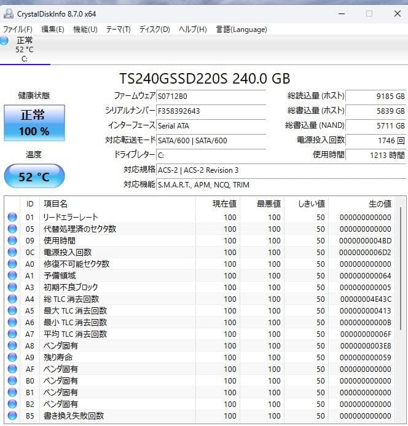408x426 pixels.
Task: Click raw value 0000000004BD of 使用時間
Action: [x=366, y=241]
